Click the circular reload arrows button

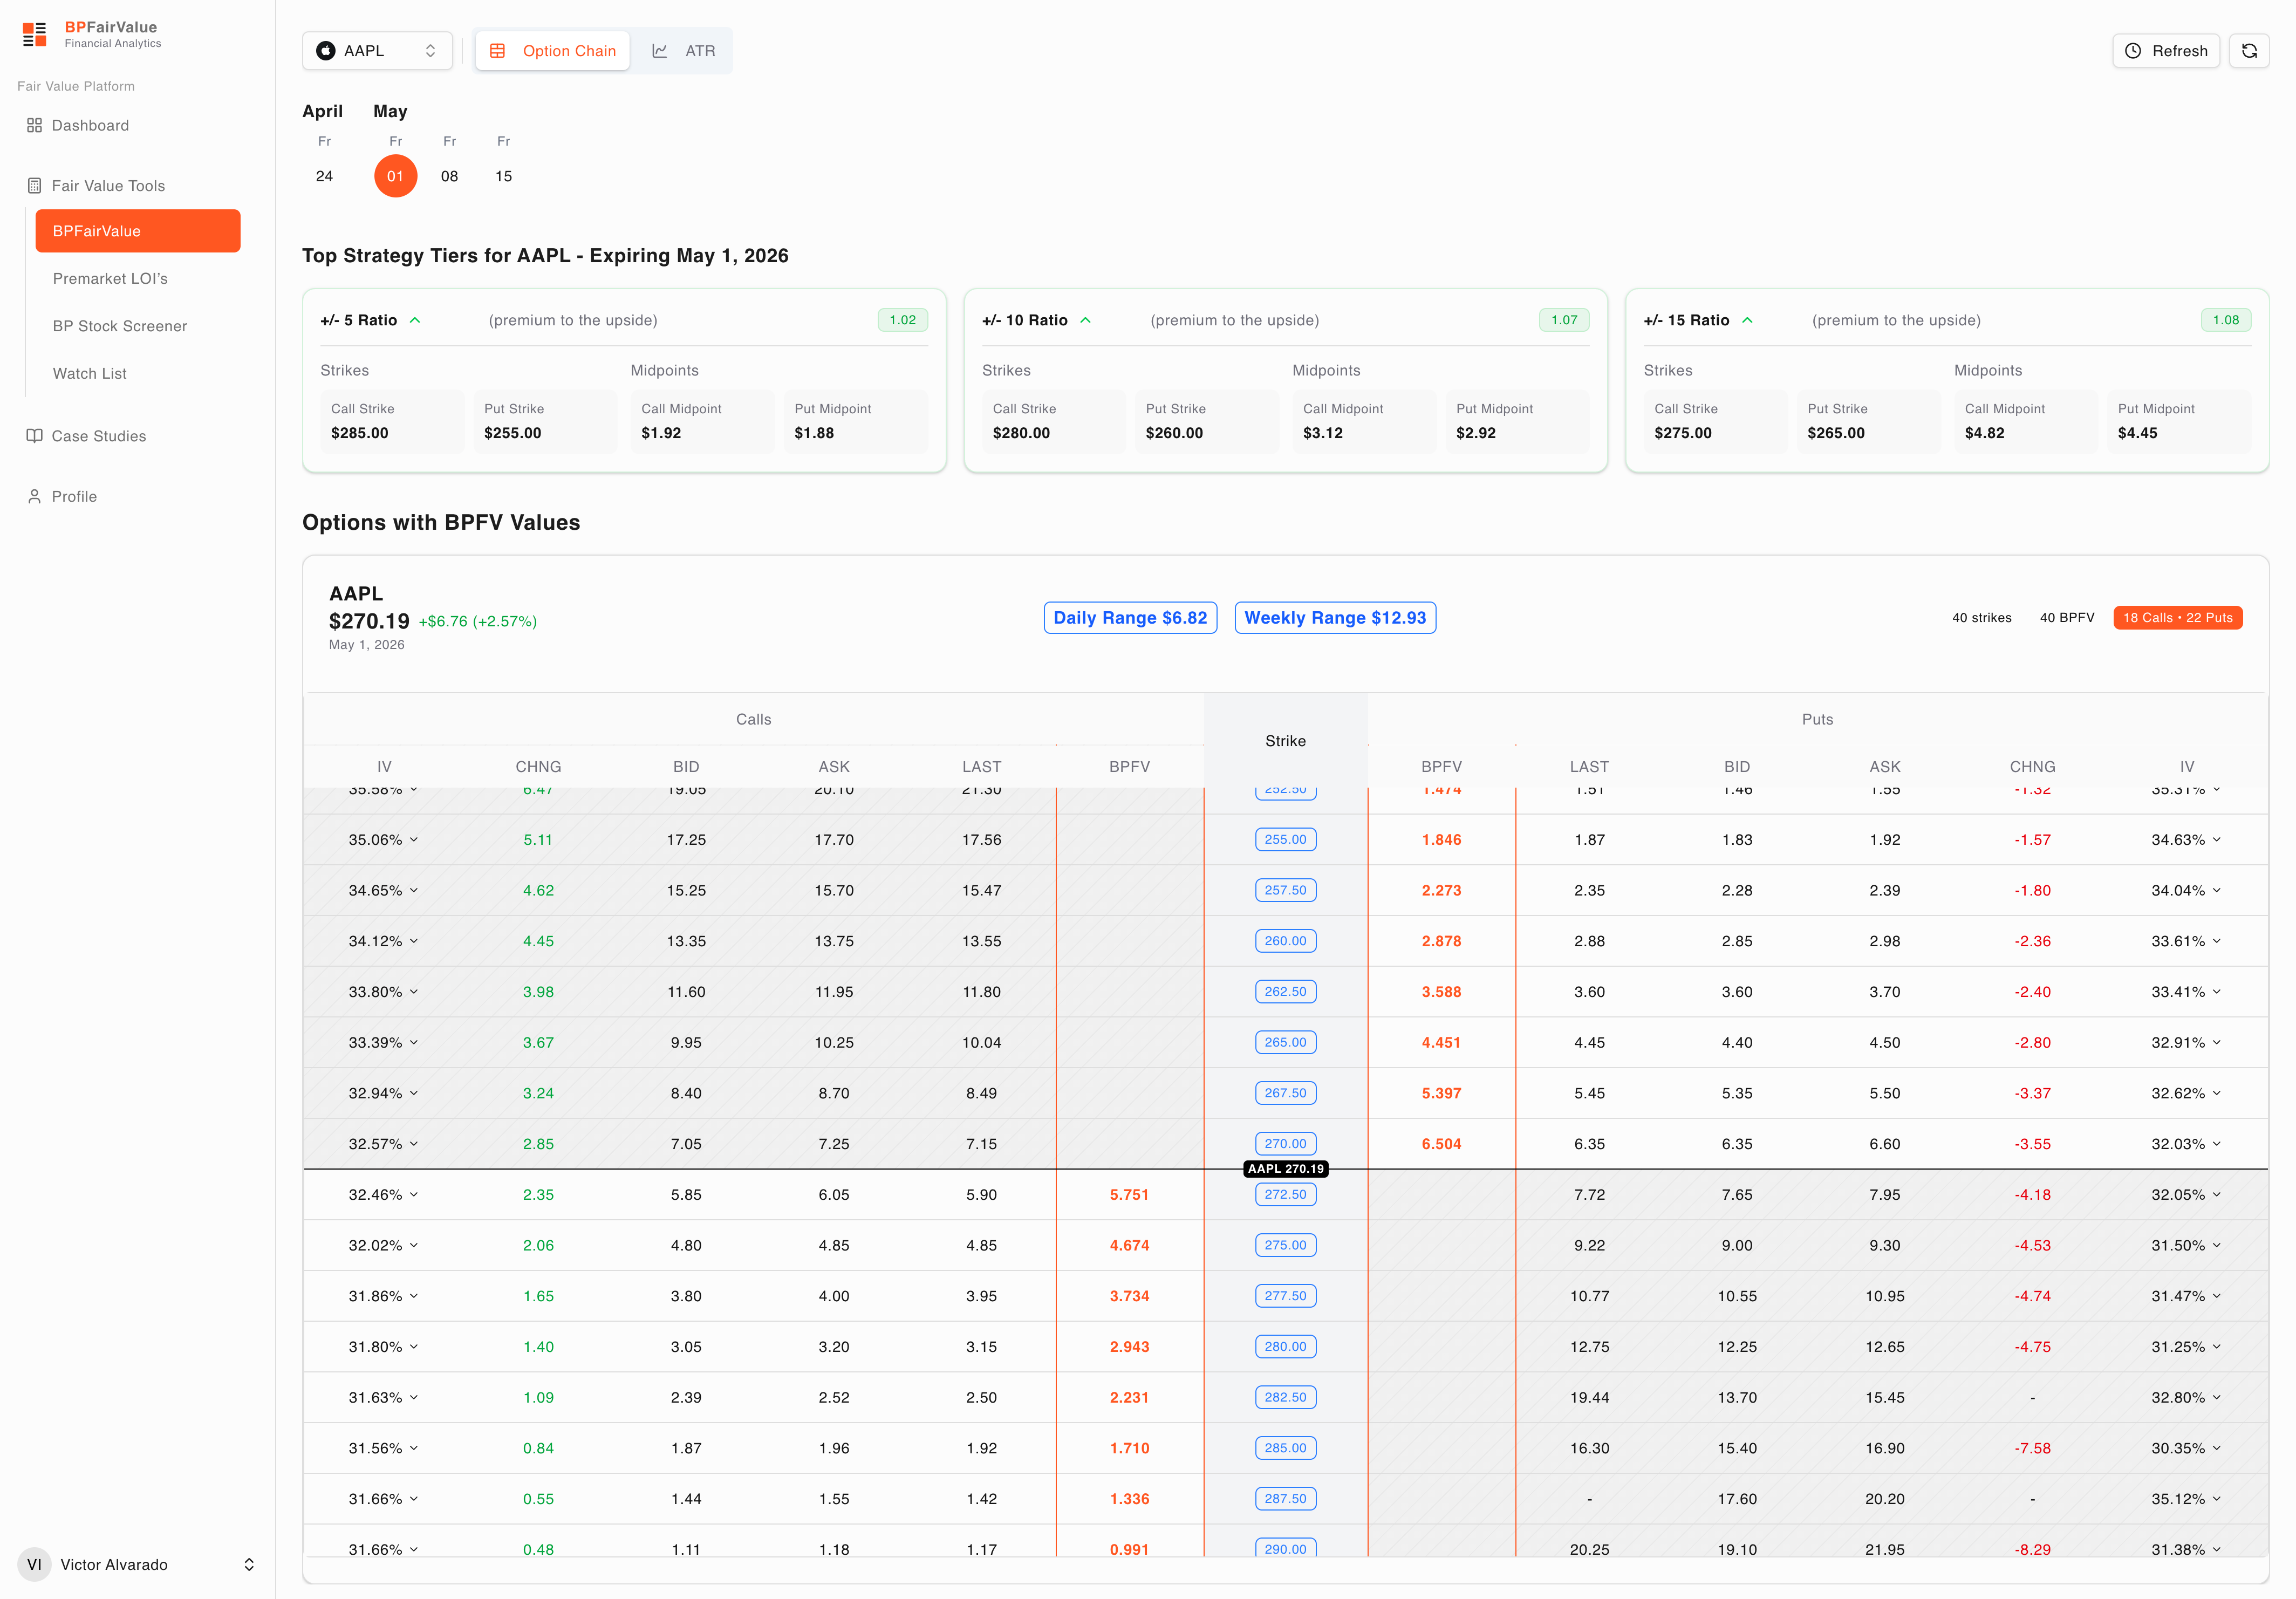point(2249,51)
